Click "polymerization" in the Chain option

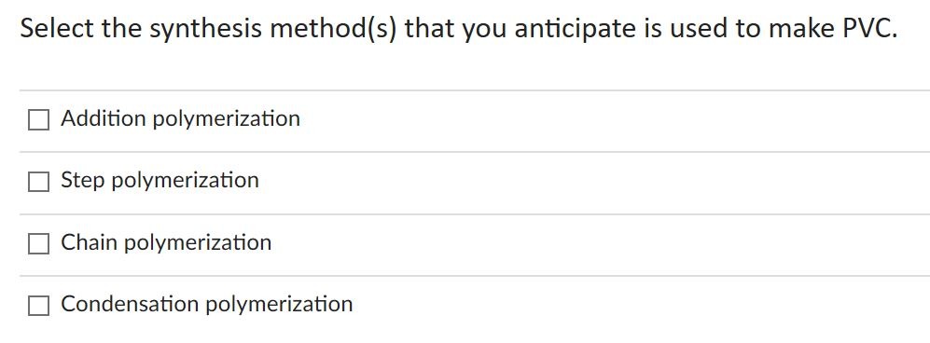point(198,243)
